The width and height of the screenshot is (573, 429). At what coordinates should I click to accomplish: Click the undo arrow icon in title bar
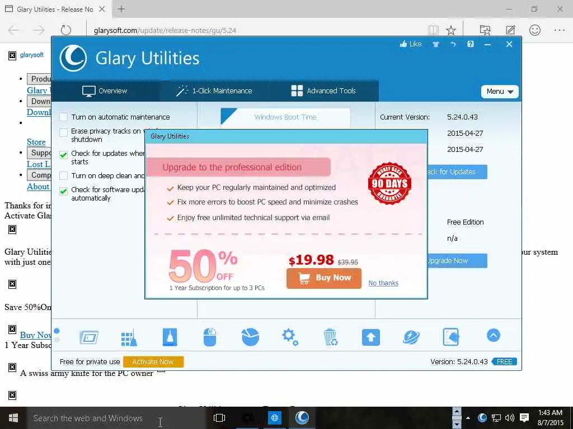pos(453,44)
